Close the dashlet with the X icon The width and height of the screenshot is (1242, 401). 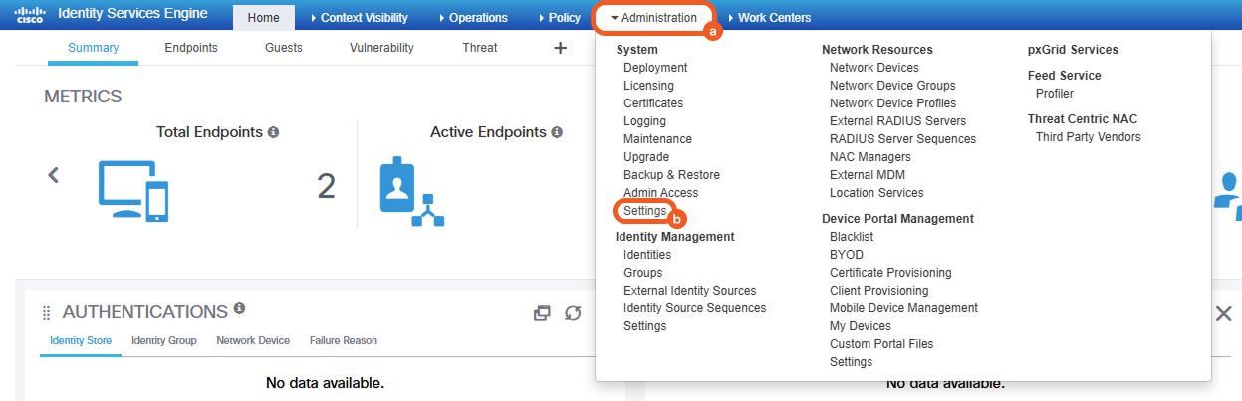click(1223, 313)
